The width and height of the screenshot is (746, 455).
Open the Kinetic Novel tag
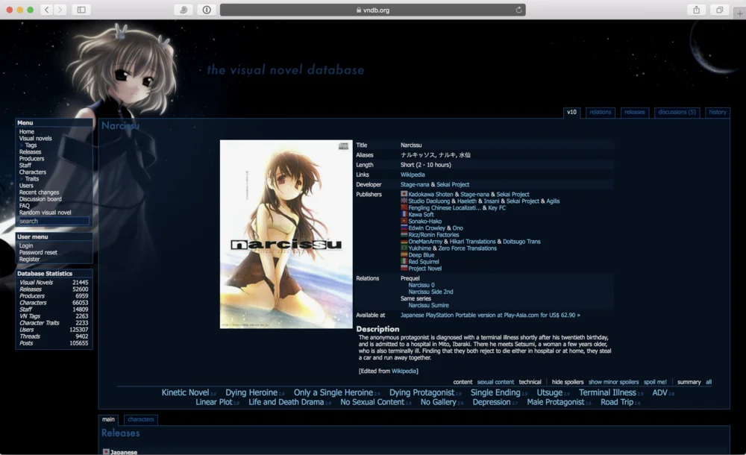click(x=185, y=392)
